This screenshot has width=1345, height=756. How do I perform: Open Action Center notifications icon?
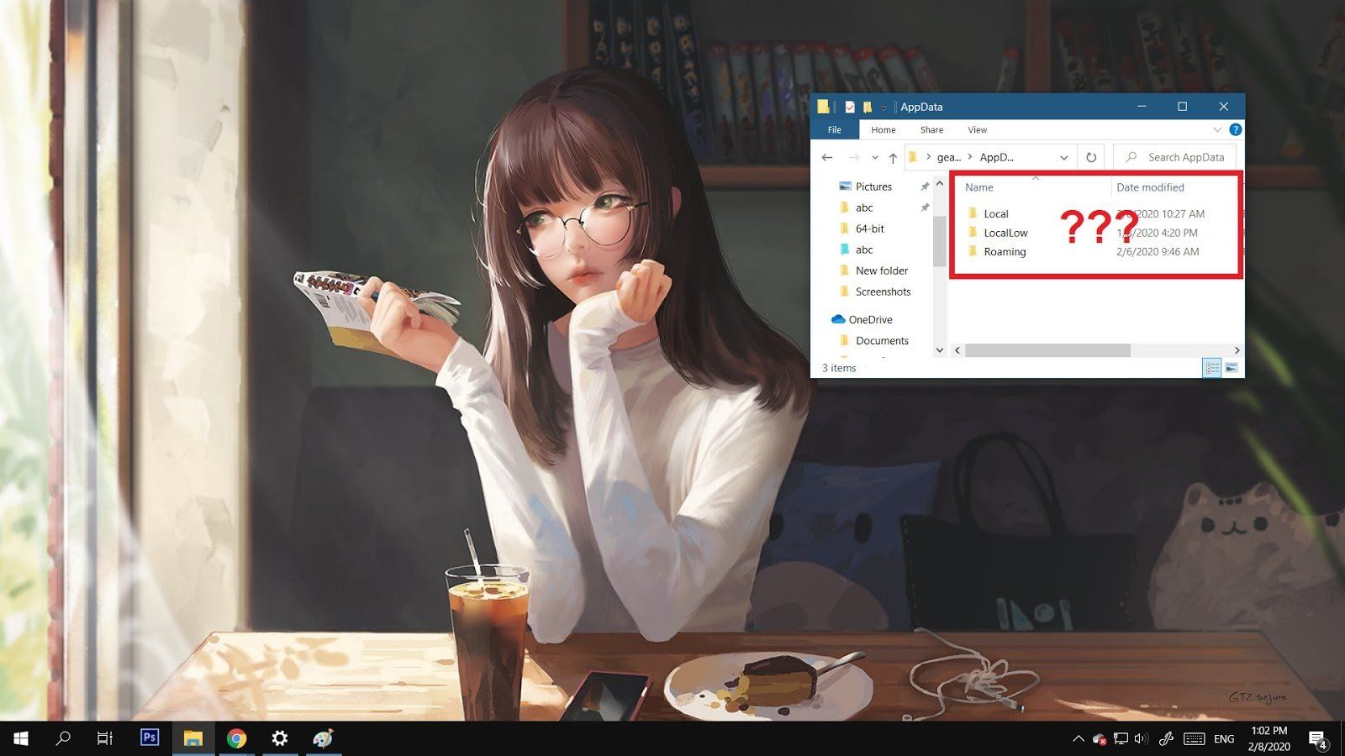(1317, 739)
